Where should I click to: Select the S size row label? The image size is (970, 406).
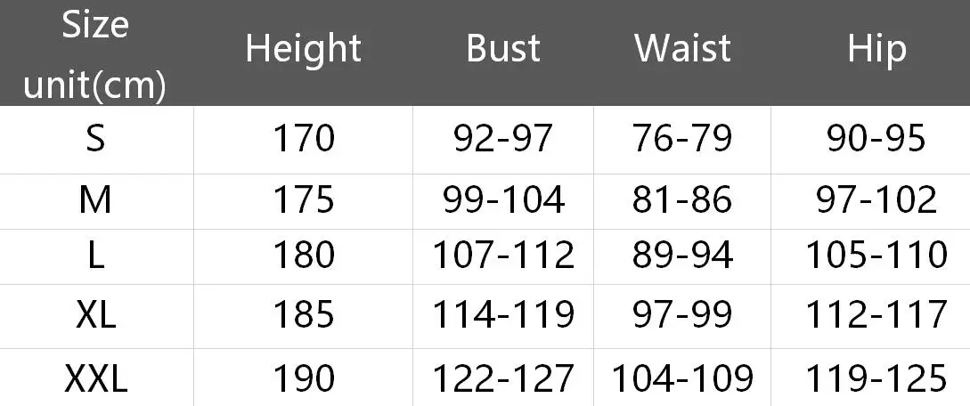point(95,139)
